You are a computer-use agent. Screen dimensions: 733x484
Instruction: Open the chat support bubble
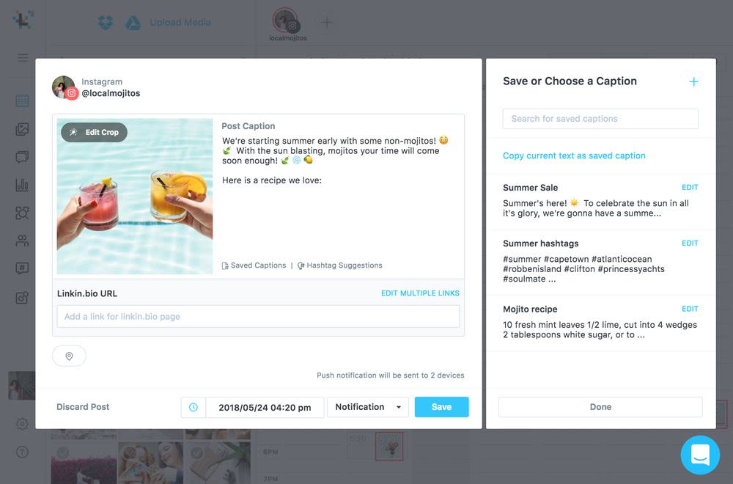point(700,455)
